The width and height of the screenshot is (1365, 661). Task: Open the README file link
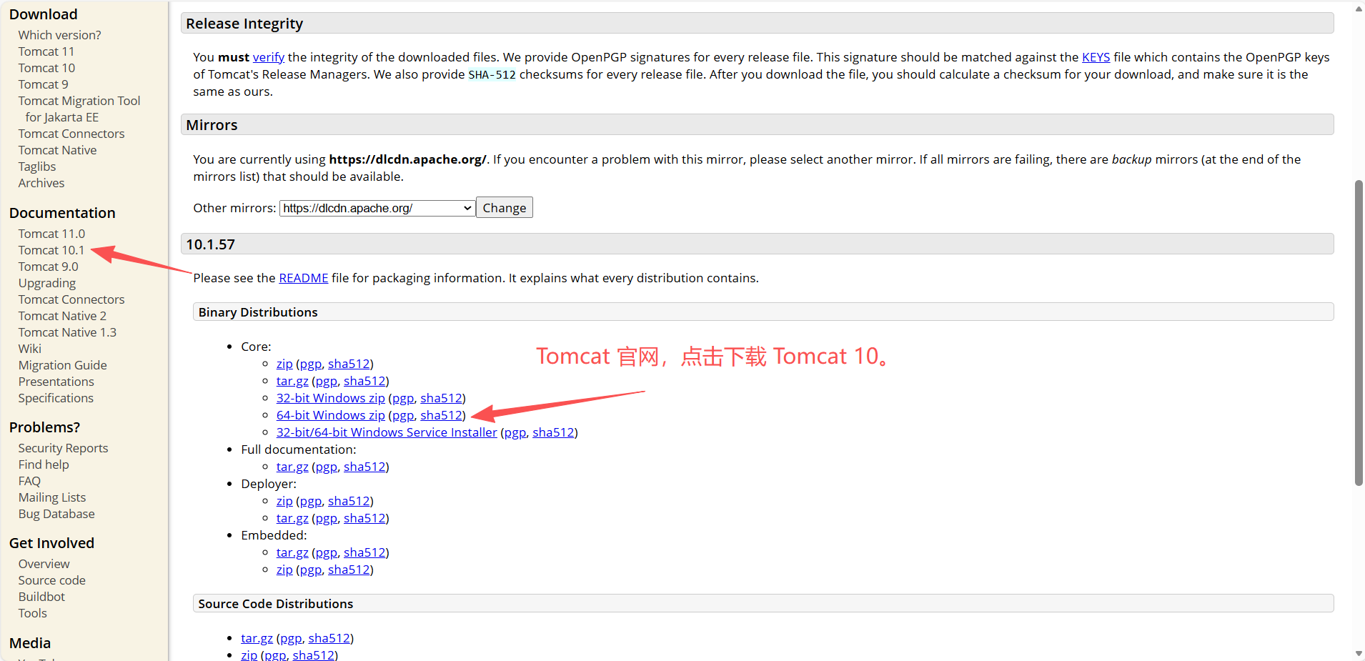pyautogui.click(x=304, y=278)
